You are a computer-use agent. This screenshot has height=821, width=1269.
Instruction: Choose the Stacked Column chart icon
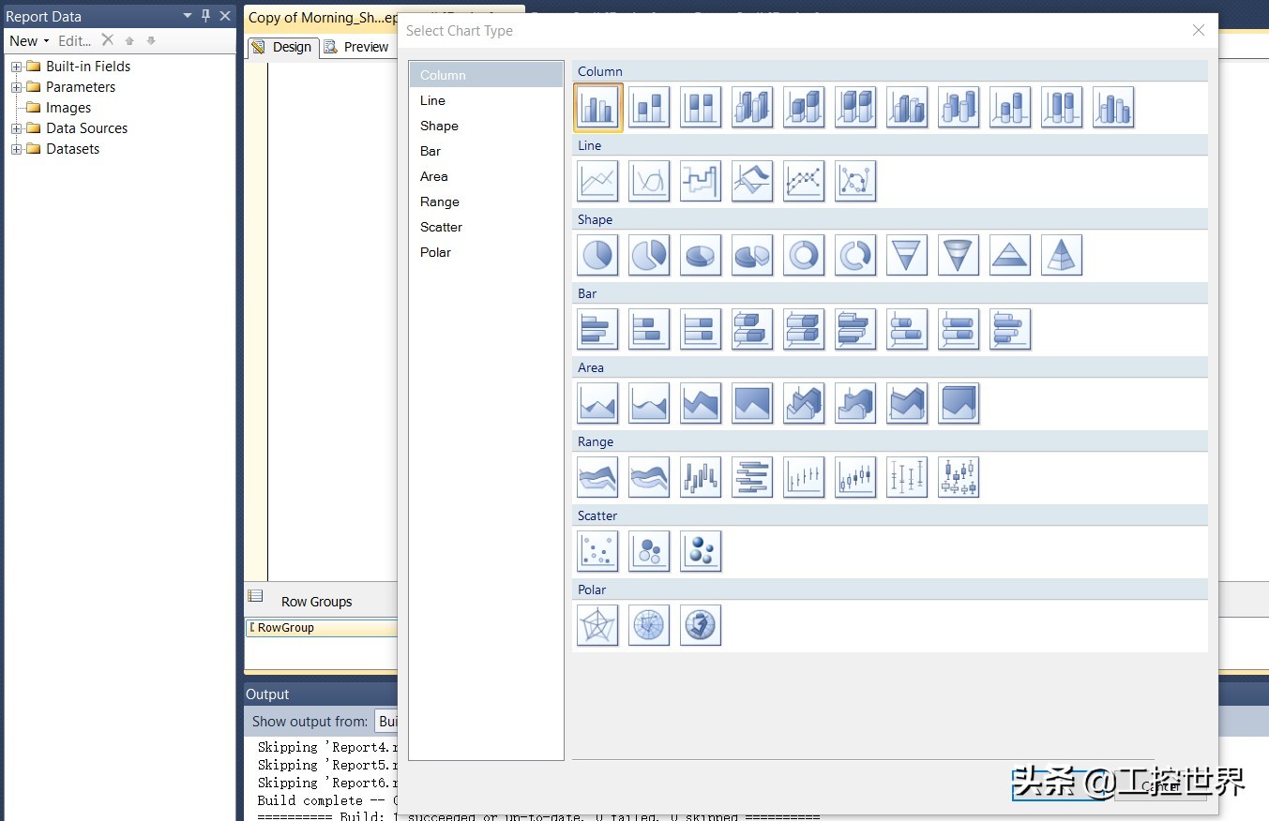[649, 107]
